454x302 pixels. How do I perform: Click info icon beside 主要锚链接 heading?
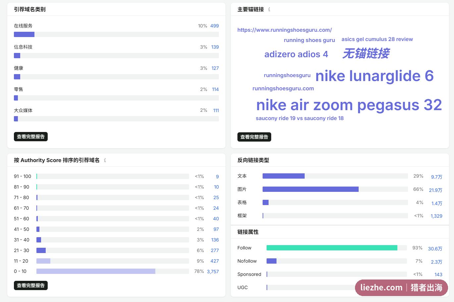pyautogui.click(x=269, y=9)
